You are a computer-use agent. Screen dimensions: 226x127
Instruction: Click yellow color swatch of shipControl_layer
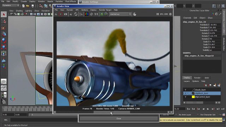[193, 97]
